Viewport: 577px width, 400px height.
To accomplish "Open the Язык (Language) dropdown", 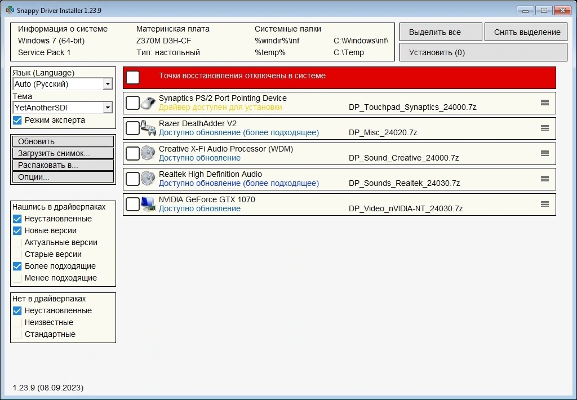I will pyautogui.click(x=63, y=84).
